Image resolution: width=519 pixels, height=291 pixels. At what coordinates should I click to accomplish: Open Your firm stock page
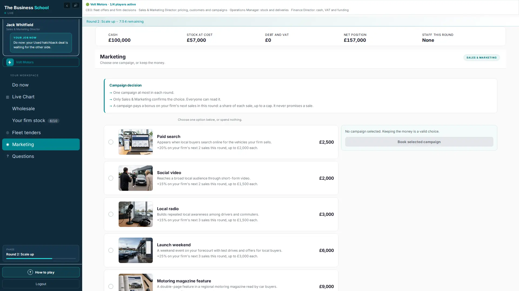pyautogui.click(x=41, y=120)
